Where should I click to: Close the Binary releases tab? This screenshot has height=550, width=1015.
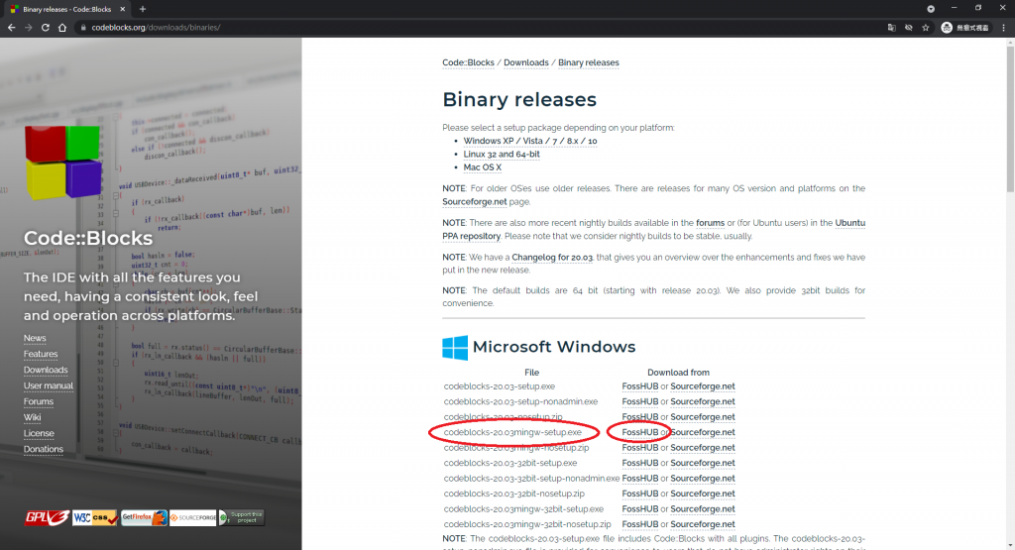pyautogui.click(x=122, y=9)
